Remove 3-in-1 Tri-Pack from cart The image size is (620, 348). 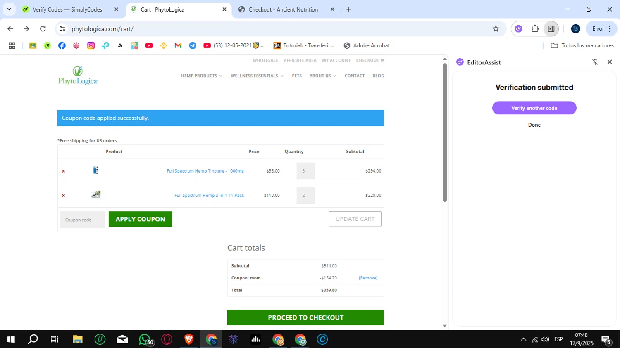[x=63, y=196]
